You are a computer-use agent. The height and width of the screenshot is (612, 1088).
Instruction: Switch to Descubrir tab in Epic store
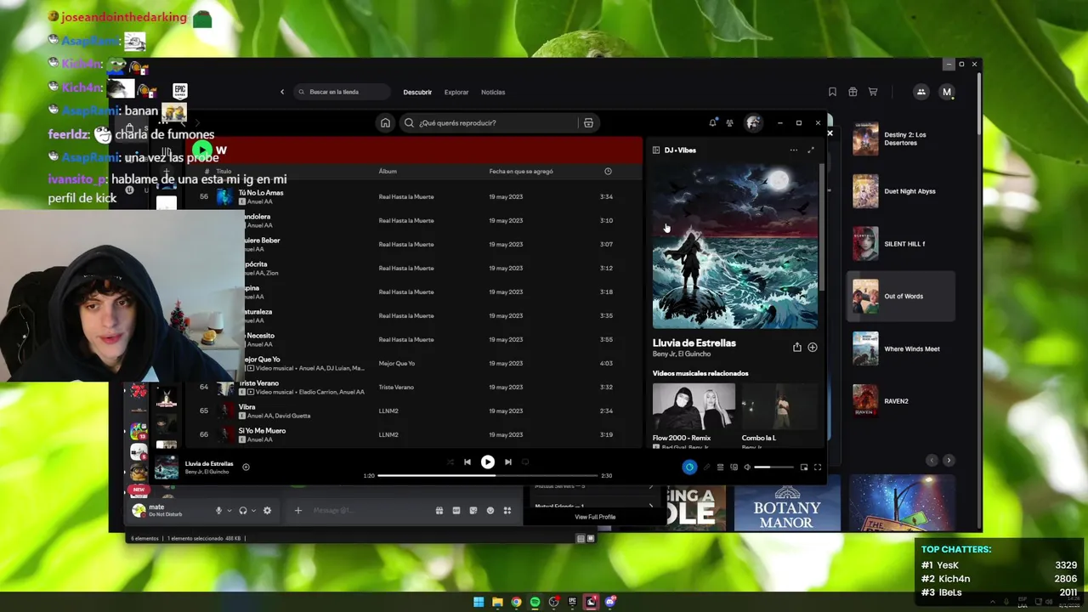tap(417, 92)
